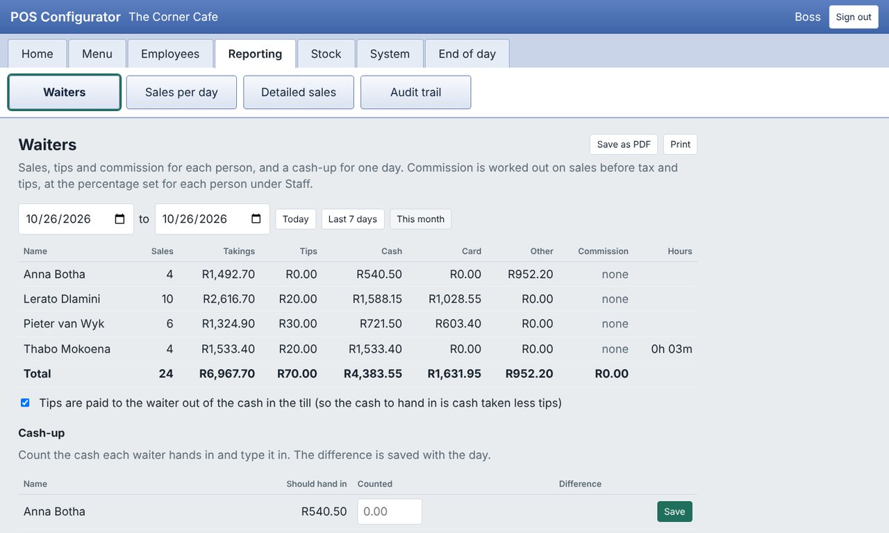
Task: Focus the Counted field for Anna Botha
Action: coord(390,511)
